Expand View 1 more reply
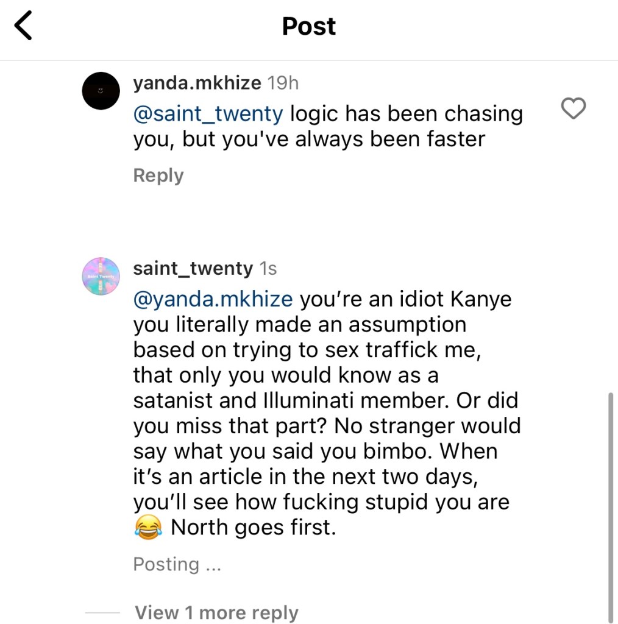This screenshot has width=618, height=624. (216, 612)
